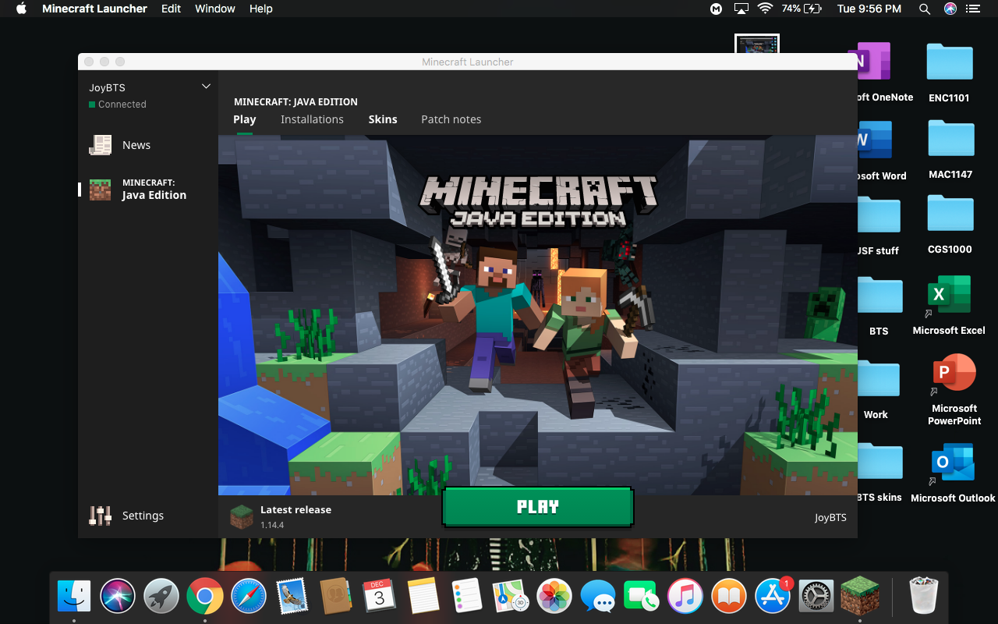Open Finder from the dock
998x624 pixels.
coord(74,597)
